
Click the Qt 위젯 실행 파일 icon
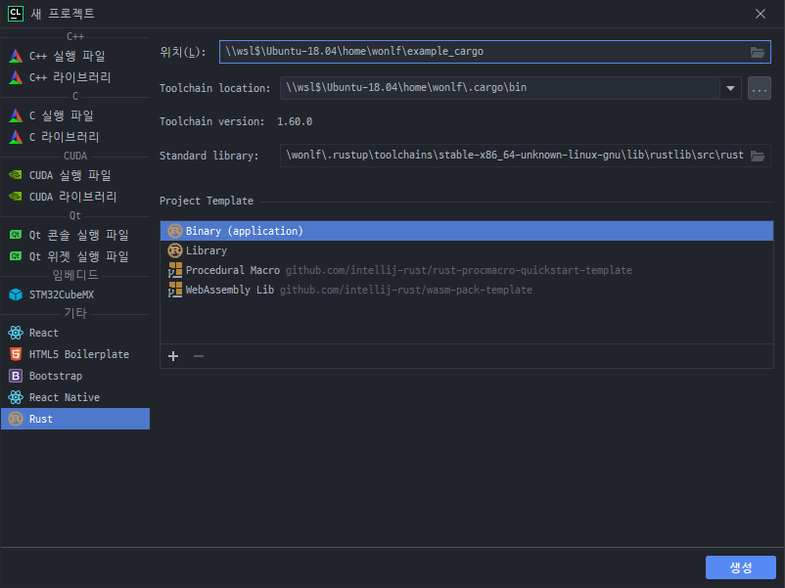pos(16,256)
